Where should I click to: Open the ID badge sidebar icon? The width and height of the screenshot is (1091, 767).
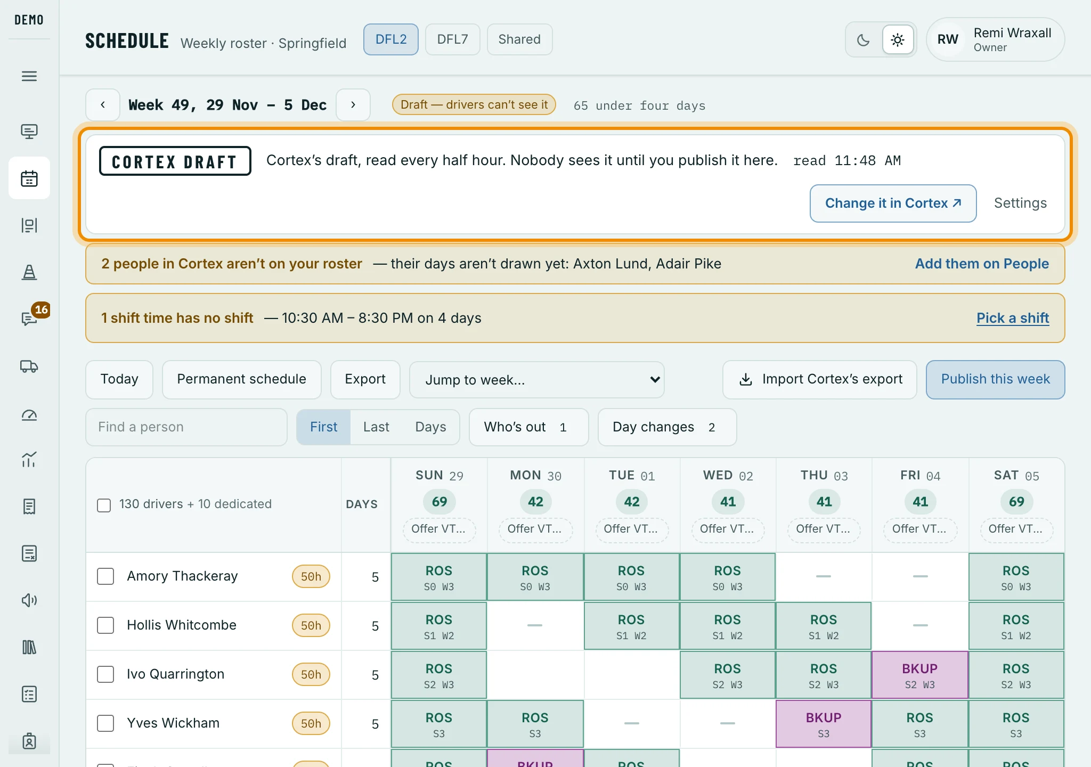pos(29,741)
